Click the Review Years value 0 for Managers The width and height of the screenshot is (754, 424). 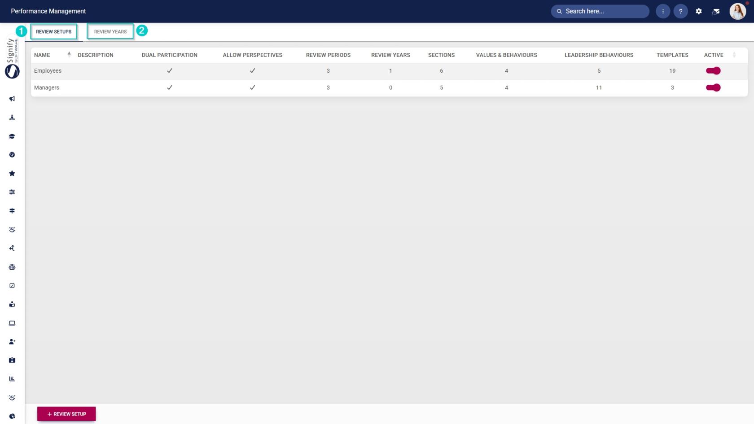pos(390,87)
